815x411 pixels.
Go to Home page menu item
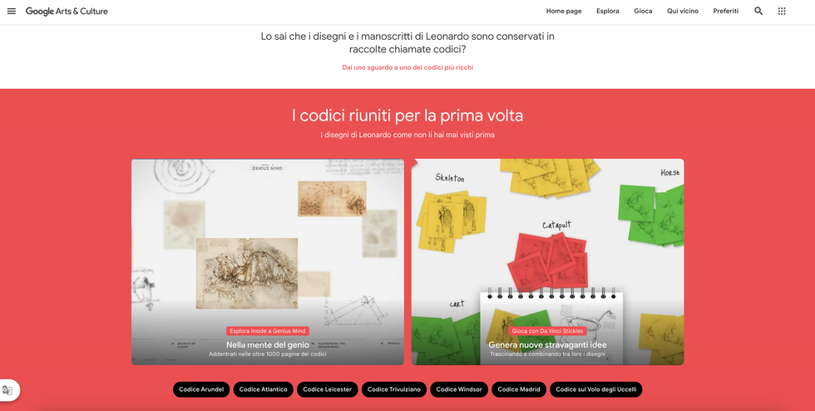564,12
